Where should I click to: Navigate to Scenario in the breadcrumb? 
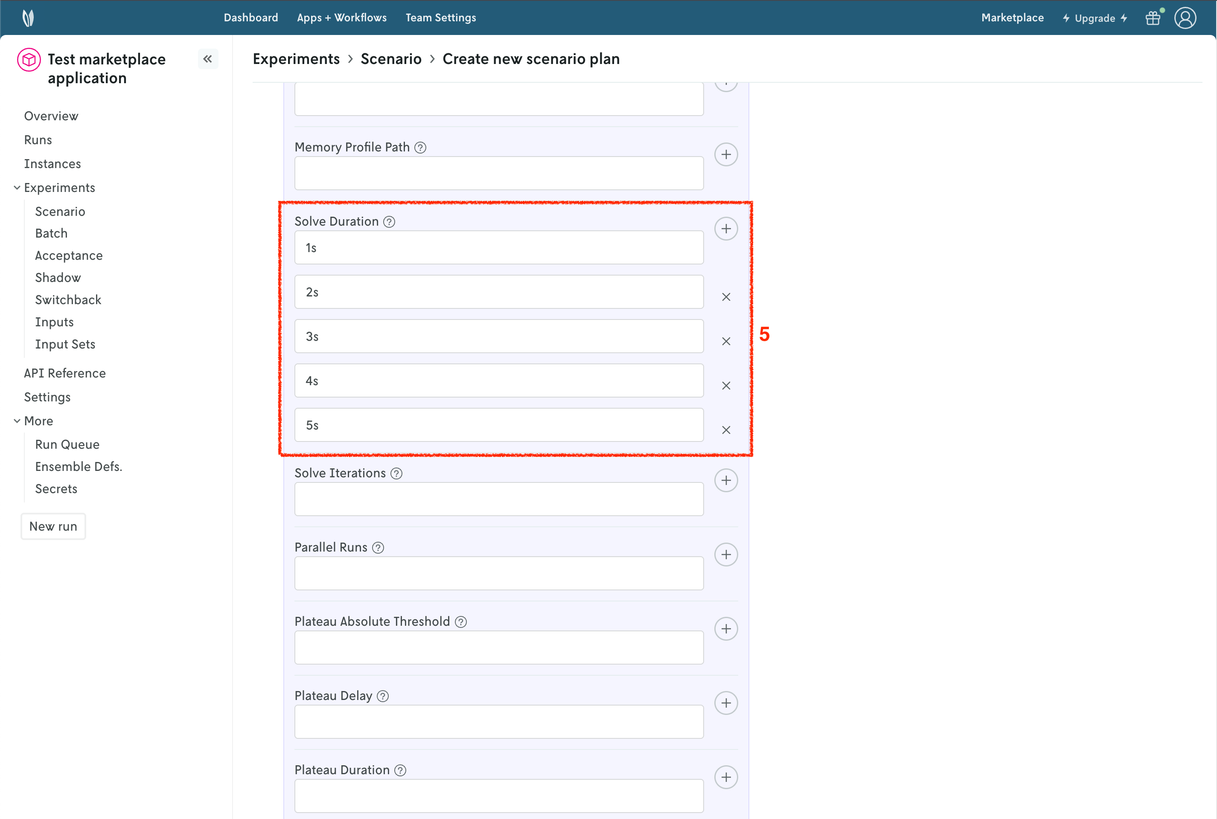point(391,59)
